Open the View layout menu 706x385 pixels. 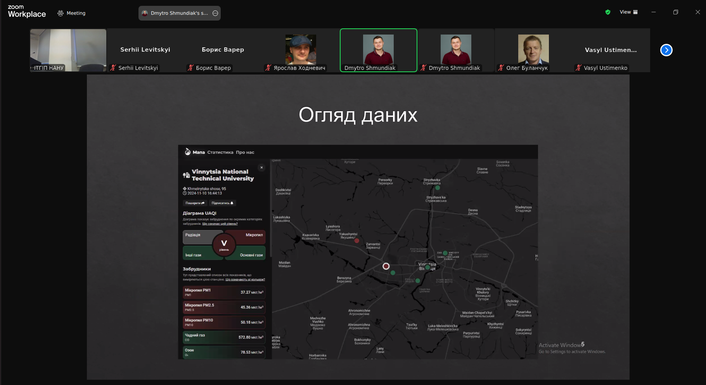click(x=628, y=12)
